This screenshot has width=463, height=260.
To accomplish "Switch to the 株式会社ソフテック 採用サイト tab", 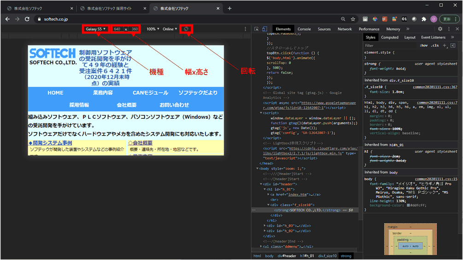I will tap(113, 9).
